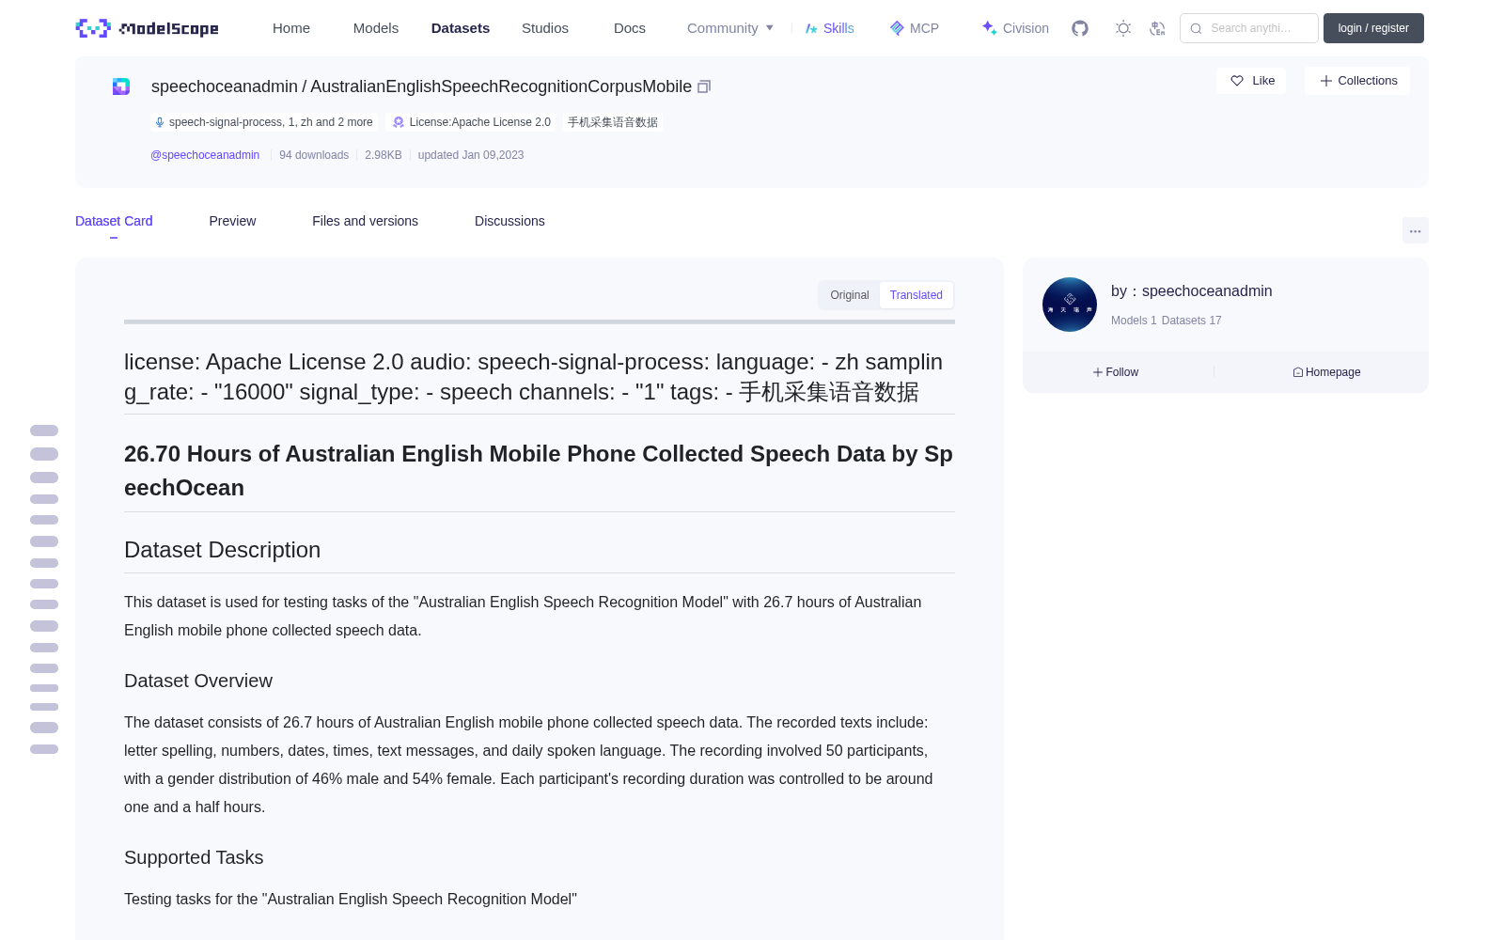Expand the Community dropdown menu
This screenshot has height=940, width=1504.
click(730, 28)
